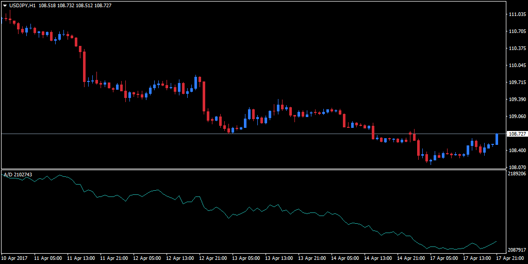The height and width of the screenshot is (264, 528).
Task: Select the 108.400 price axis label
Action: (x=518, y=150)
